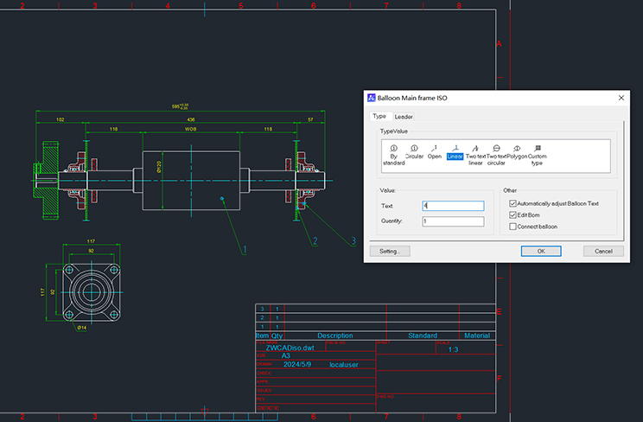Pick the Polygon balloon type
Screen dimensions: 643x422
[x=517, y=153]
